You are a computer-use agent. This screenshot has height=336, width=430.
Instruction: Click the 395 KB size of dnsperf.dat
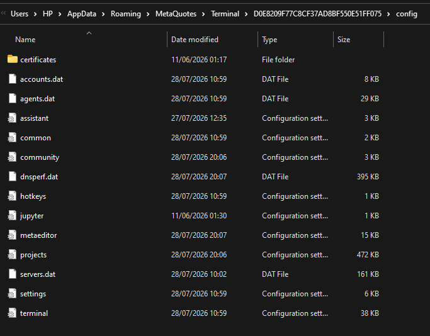pyautogui.click(x=368, y=177)
